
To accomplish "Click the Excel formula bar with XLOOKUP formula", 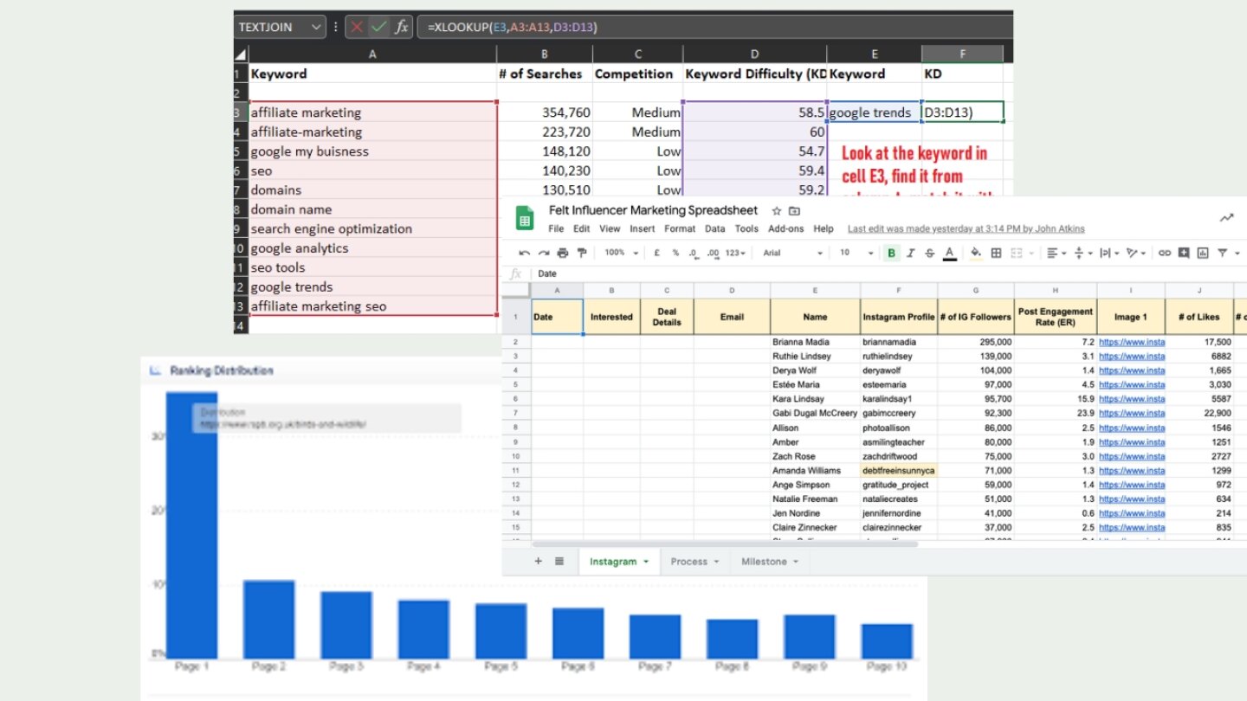I will point(714,27).
